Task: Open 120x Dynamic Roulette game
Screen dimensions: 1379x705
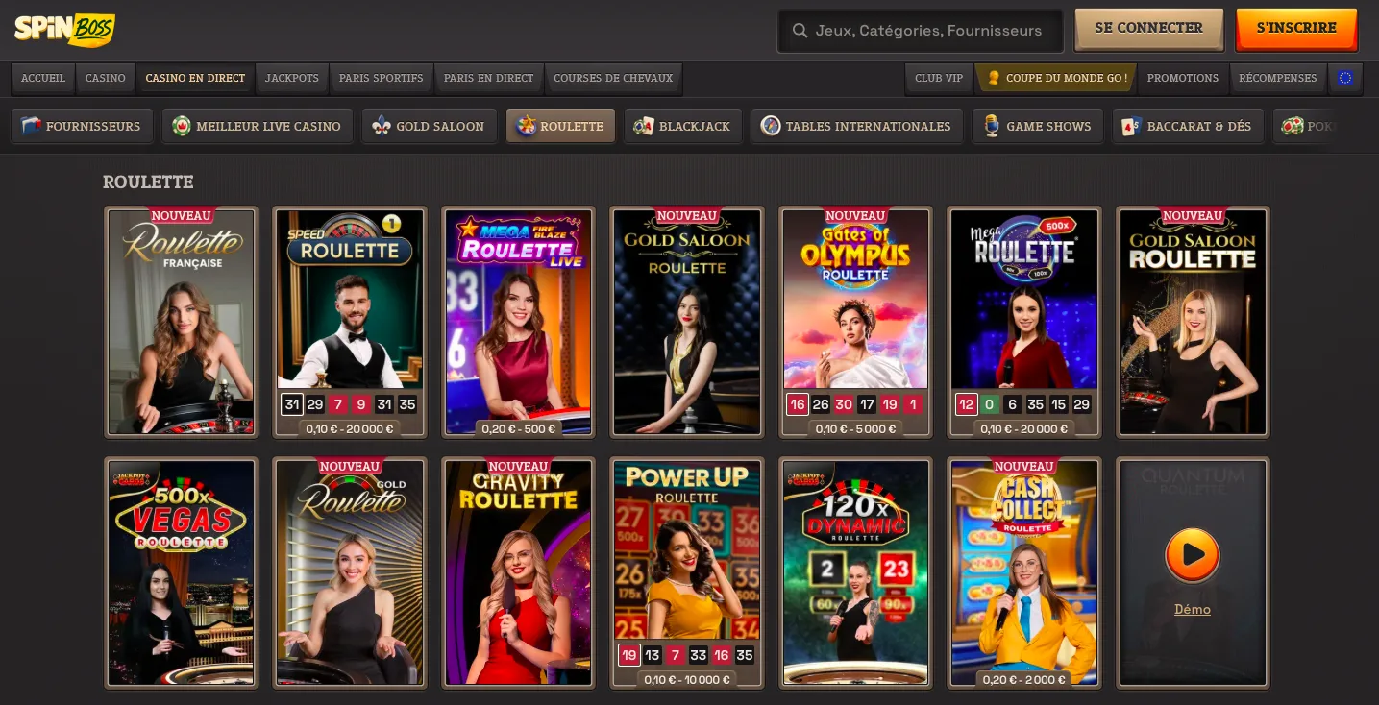Action: (x=855, y=572)
